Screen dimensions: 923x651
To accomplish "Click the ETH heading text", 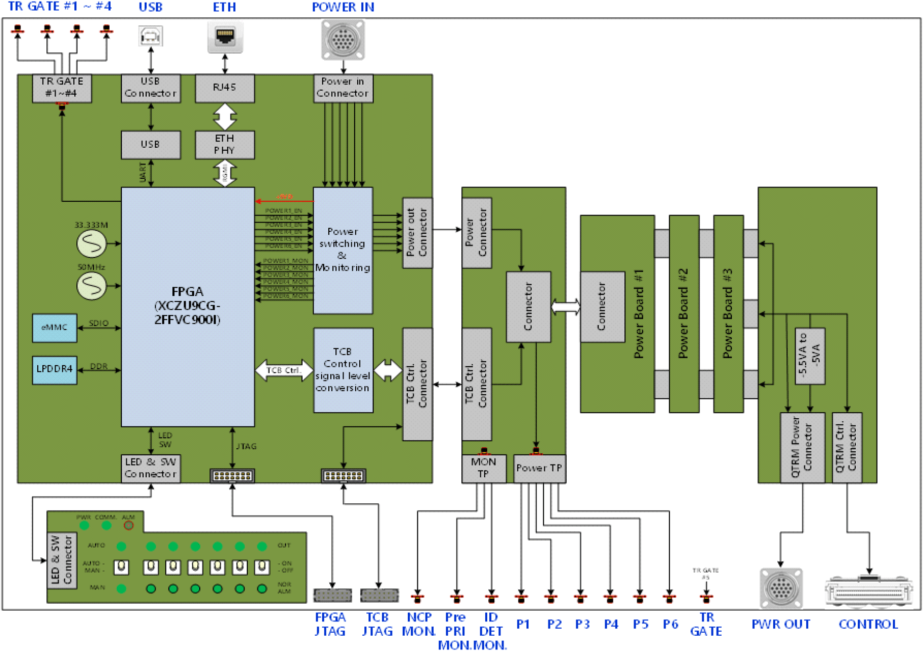I will (x=225, y=7).
